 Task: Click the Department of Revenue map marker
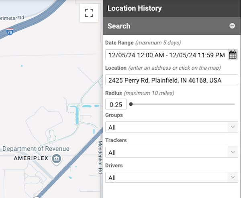(x=57, y=158)
